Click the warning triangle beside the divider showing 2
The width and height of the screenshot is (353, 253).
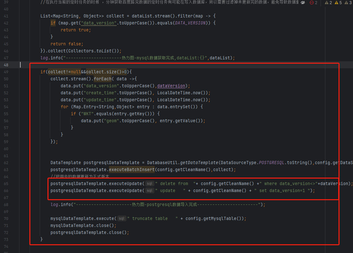coord(328,3)
